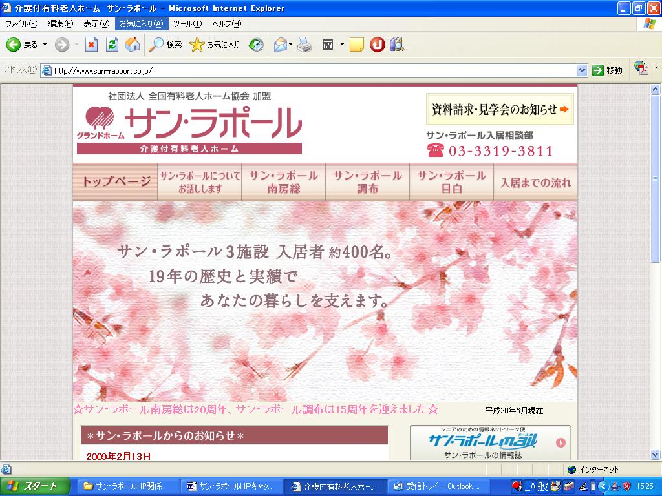Expand the address bar URL dropdown

(582, 70)
